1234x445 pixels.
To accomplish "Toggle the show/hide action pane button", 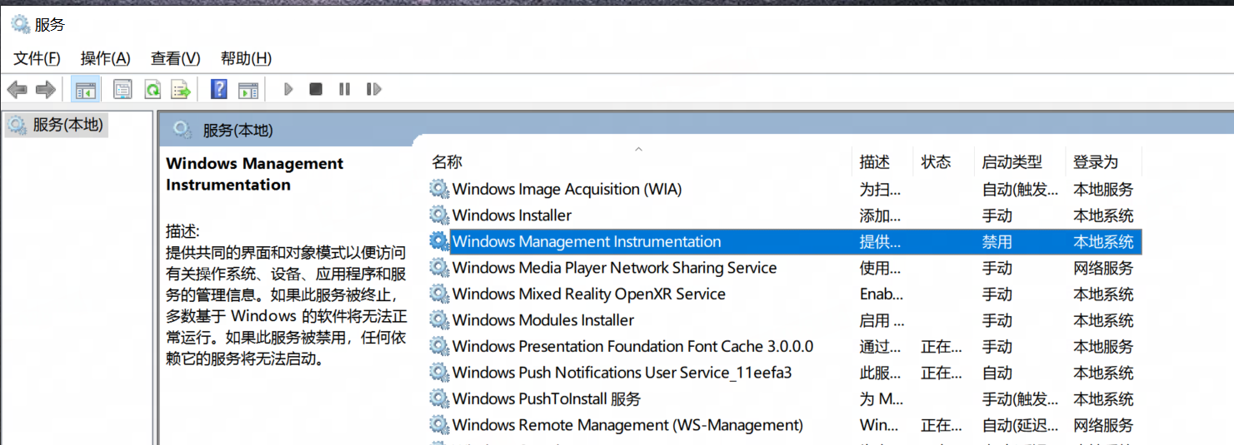I will pyautogui.click(x=247, y=89).
